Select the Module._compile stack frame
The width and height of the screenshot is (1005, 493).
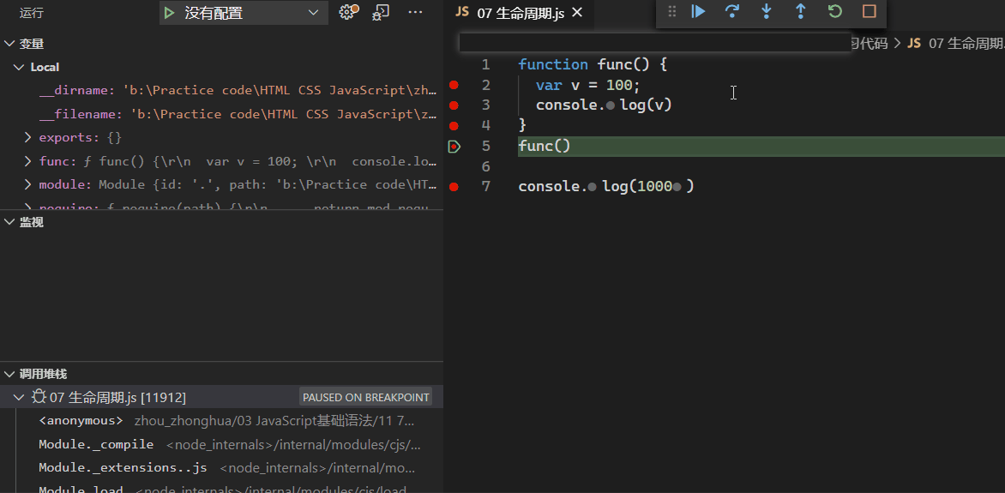point(96,444)
